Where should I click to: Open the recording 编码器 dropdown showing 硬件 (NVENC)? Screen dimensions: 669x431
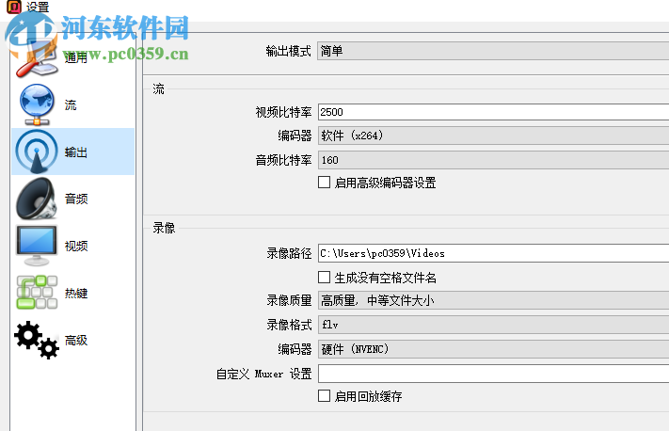click(x=494, y=349)
